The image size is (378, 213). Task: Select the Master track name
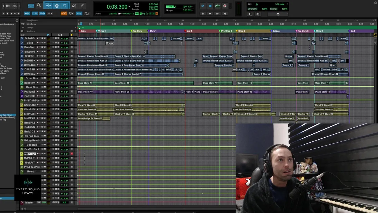[29, 202]
